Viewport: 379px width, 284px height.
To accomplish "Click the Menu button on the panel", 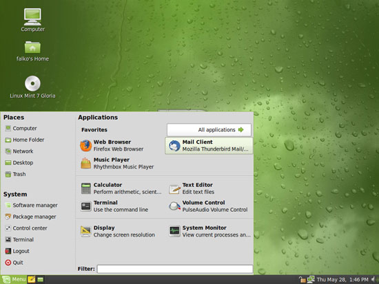I will [14, 279].
